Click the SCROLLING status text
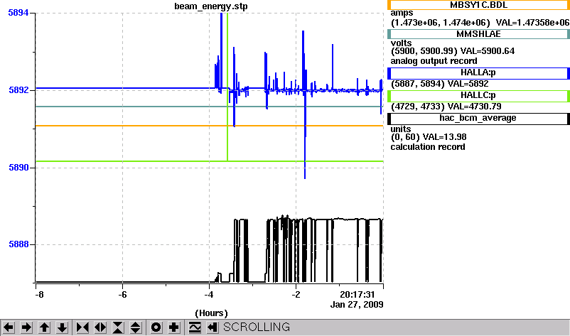The height and width of the screenshot is (336, 570). click(257, 327)
